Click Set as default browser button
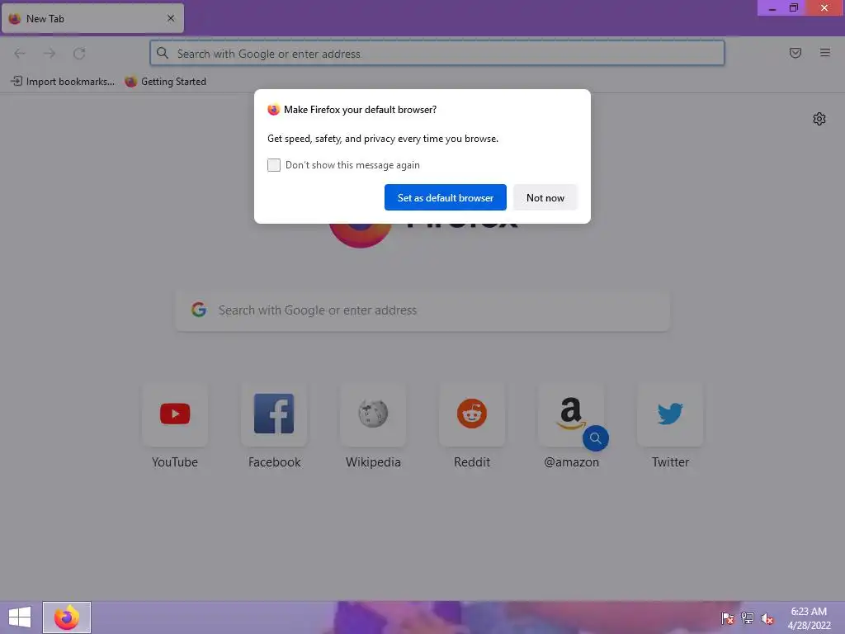This screenshot has width=845, height=634. (x=445, y=197)
